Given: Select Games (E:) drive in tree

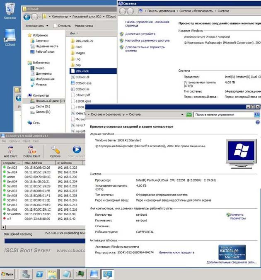Looking at the screenshot, I should coord(40,112).
